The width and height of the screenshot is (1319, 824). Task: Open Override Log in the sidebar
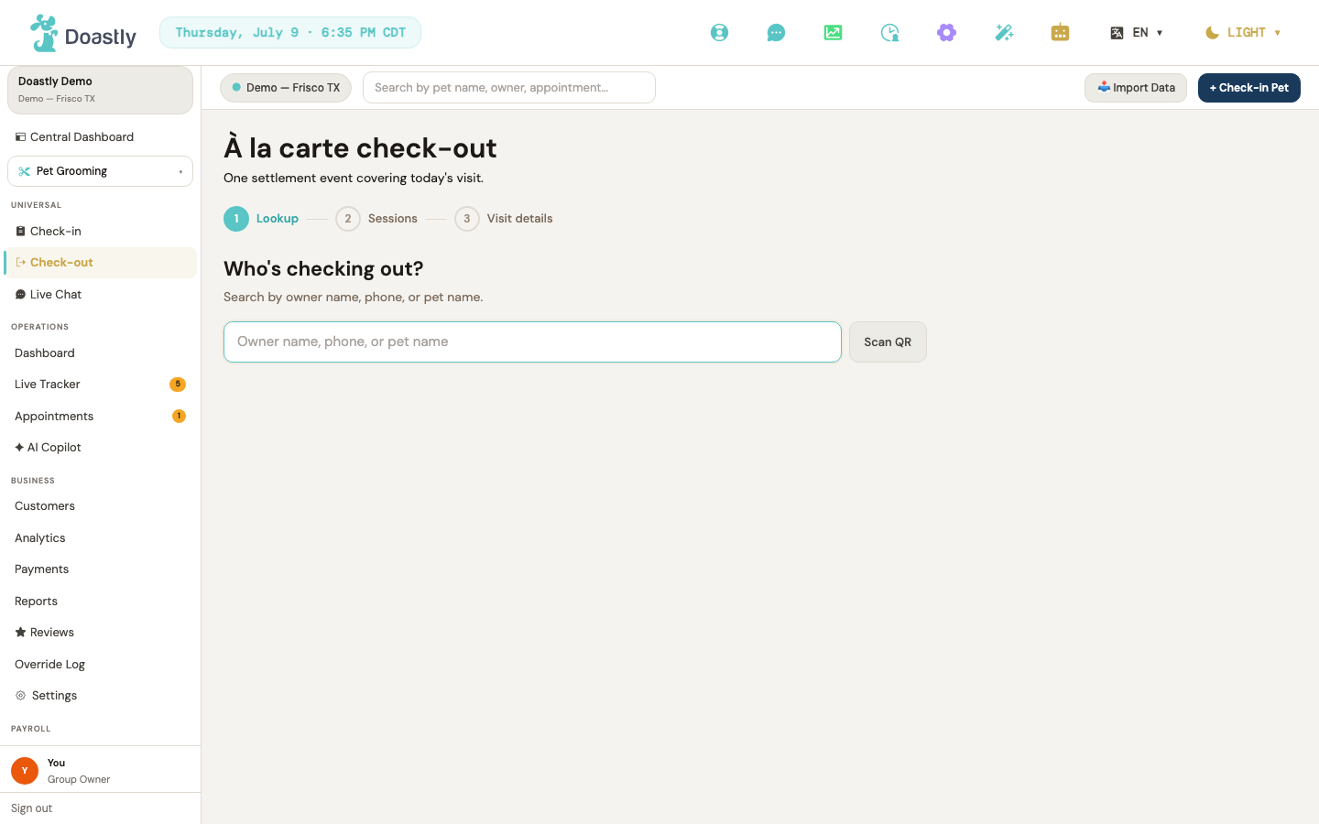pyautogui.click(x=100, y=665)
